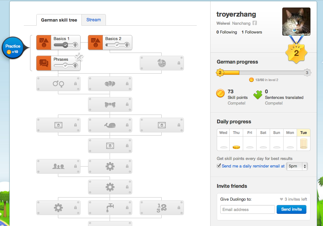Click the level 3 marker on progress bar

pos(307,72)
